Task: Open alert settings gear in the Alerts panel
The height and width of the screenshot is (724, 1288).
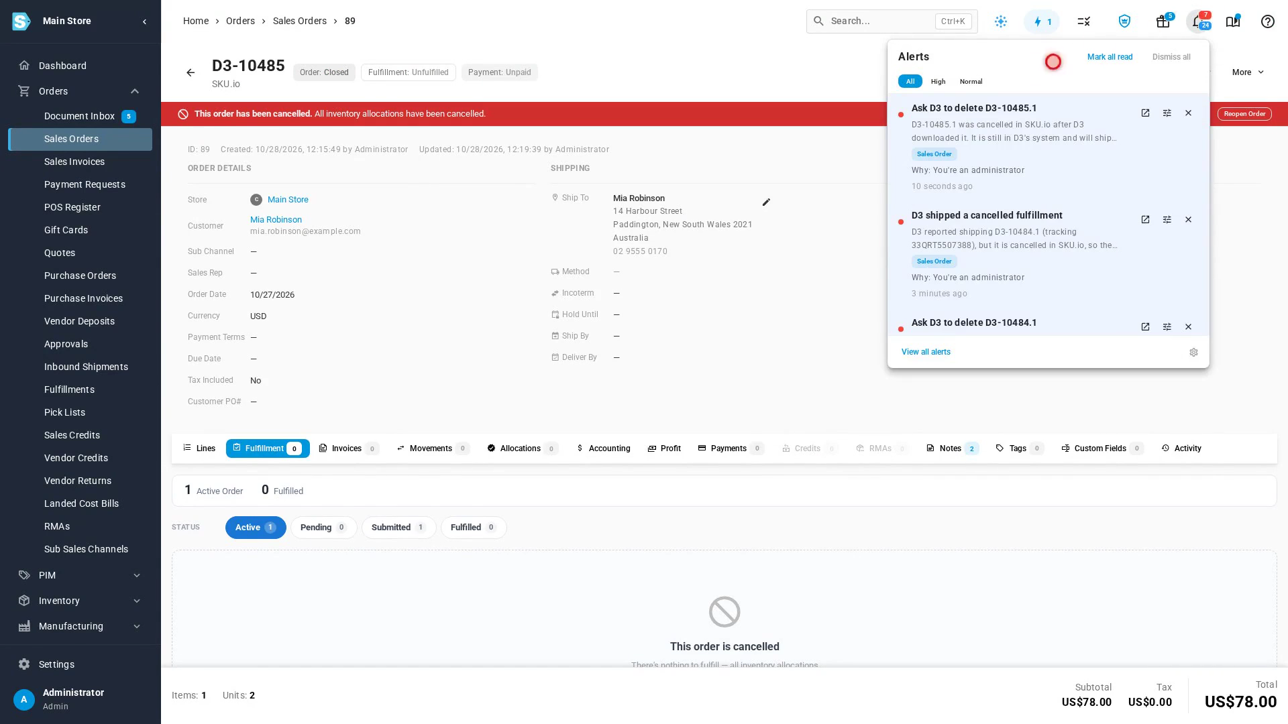Action: 1193,353
